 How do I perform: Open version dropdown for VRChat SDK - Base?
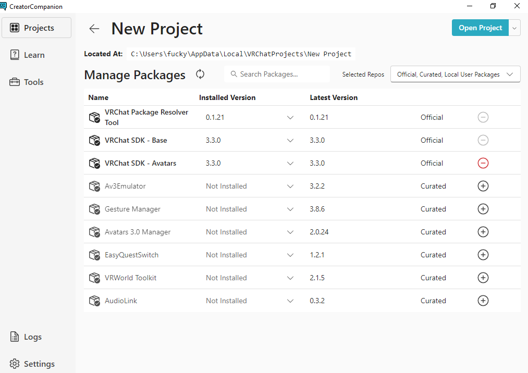click(x=290, y=140)
